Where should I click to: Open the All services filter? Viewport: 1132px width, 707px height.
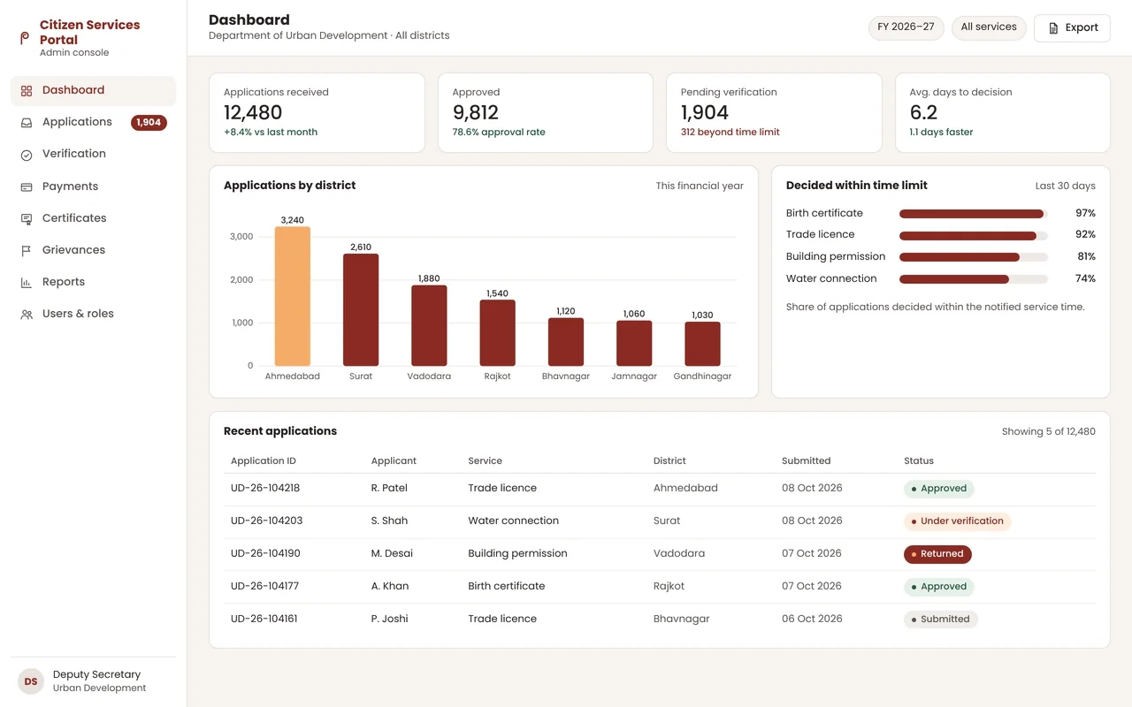(x=989, y=27)
